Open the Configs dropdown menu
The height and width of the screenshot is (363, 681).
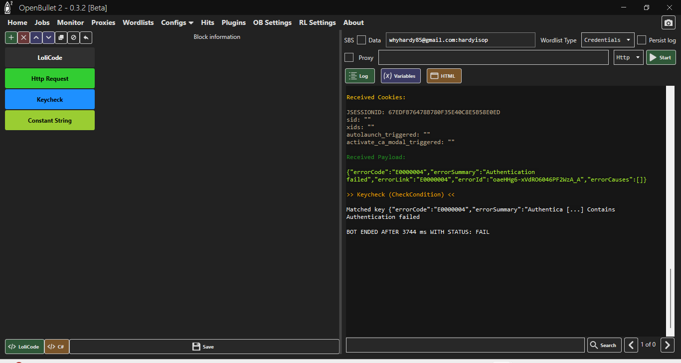tap(177, 22)
